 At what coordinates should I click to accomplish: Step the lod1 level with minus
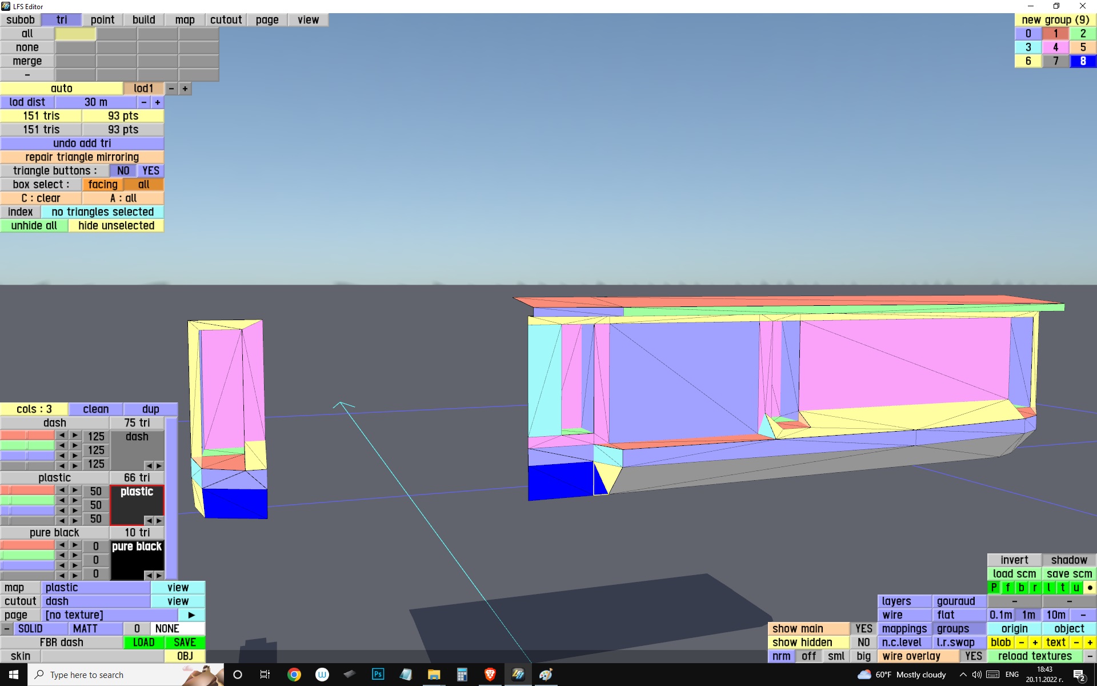pos(171,89)
